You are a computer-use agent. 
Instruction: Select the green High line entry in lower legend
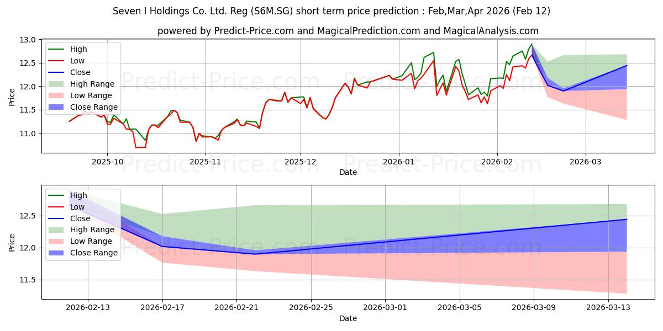(x=57, y=195)
